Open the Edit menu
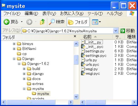 (x=31, y=14)
